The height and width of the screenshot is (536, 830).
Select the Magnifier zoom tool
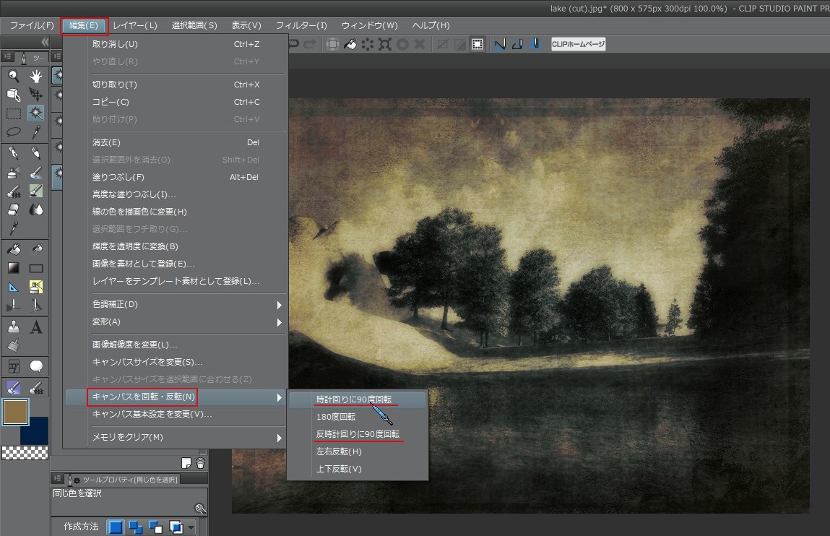click(14, 76)
